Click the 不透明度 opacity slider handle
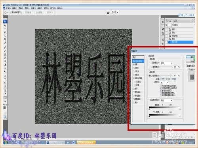The image size is (198, 148). point(172,67)
